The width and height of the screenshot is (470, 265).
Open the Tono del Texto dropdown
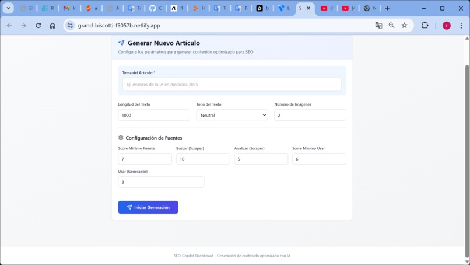click(232, 115)
